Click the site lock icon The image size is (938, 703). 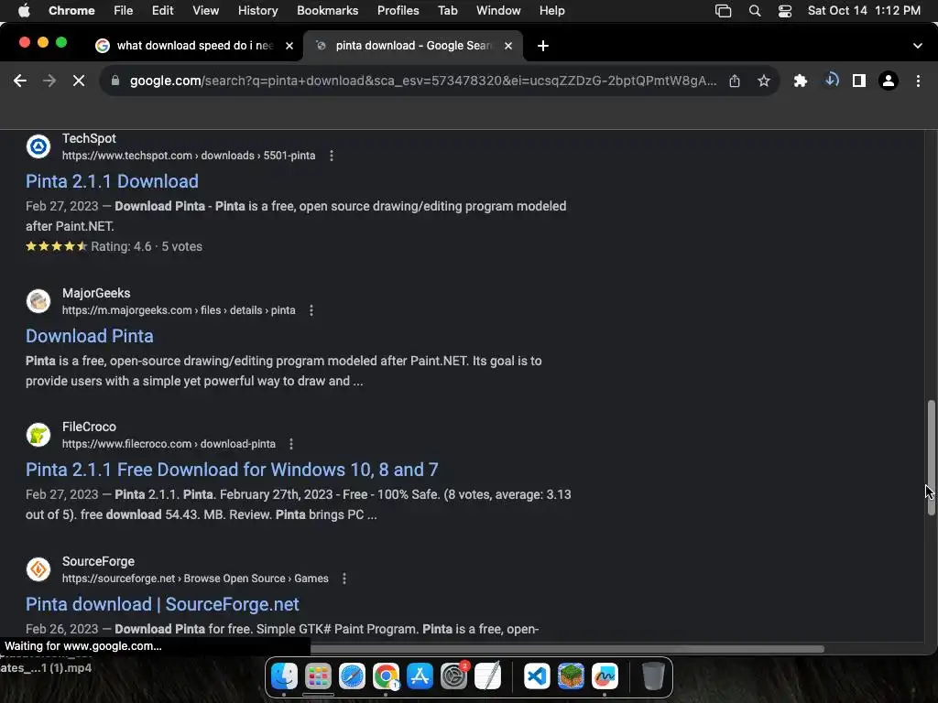pos(115,81)
